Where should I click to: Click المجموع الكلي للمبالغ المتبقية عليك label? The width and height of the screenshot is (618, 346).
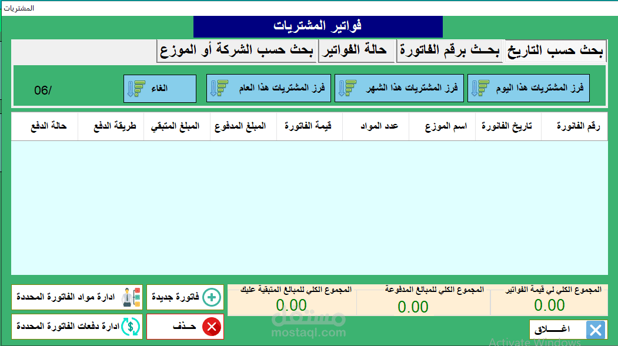click(x=296, y=290)
